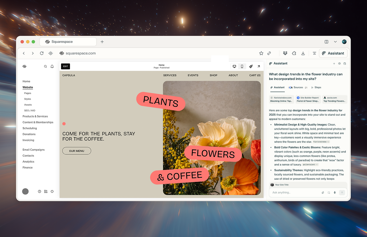The image size is (367, 237).
Task: Click the screen capture icon in chat input
Action: 329,192
